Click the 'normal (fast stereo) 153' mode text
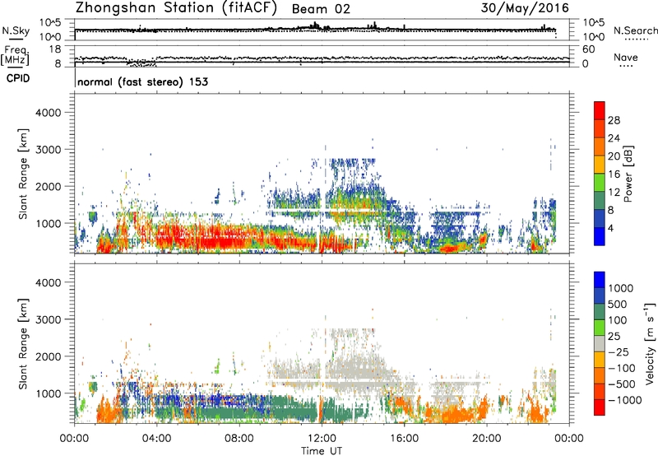This screenshot has width=658, height=456. pos(142,81)
